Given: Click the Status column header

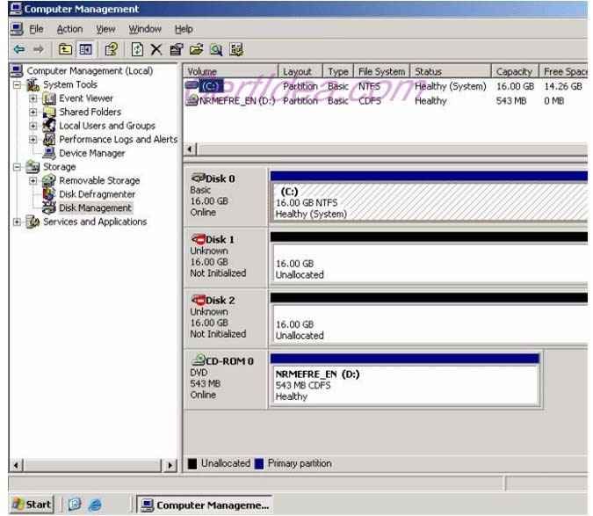Looking at the screenshot, I should click(451, 71).
